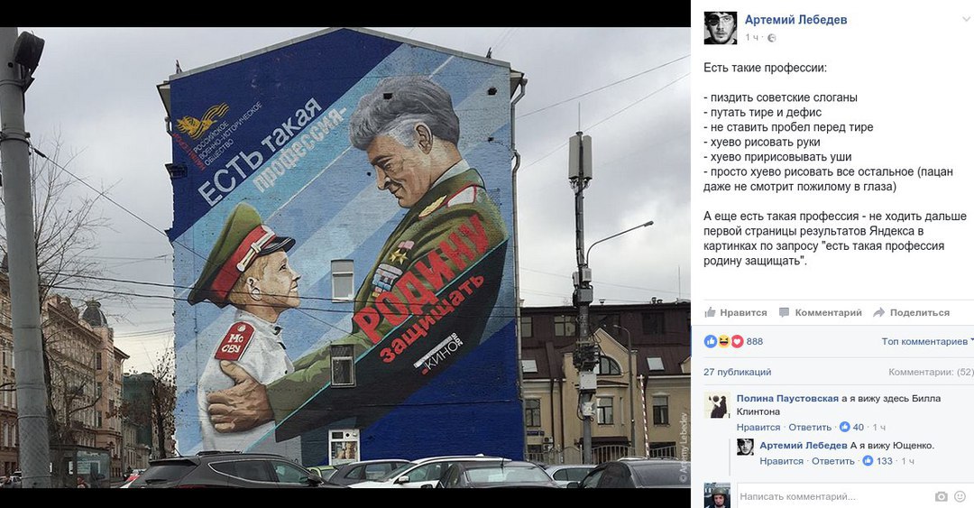Expand the Топ комментариев sorting dropdown

(927, 341)
